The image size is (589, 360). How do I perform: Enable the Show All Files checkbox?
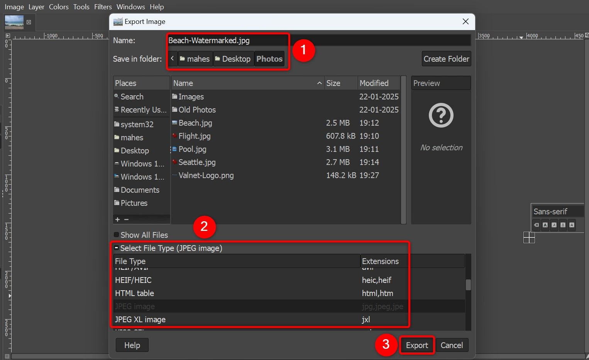(116, 234)
